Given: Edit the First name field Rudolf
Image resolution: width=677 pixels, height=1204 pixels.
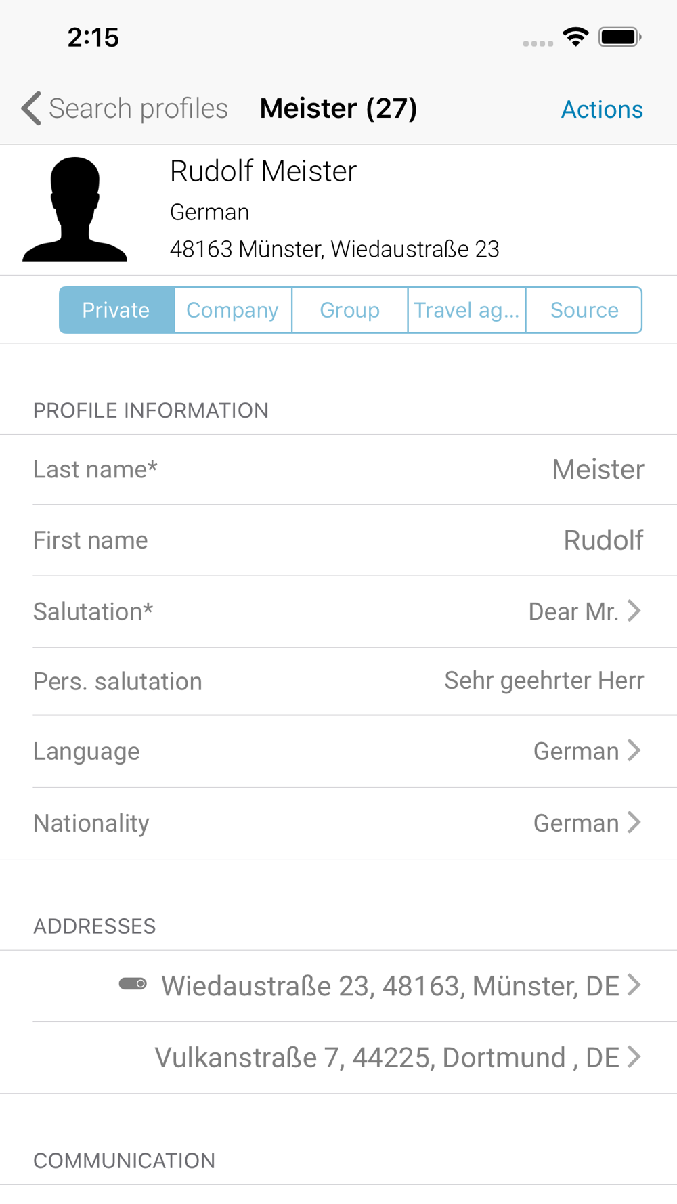Looking at the screenshot, I should pos(338,540).
